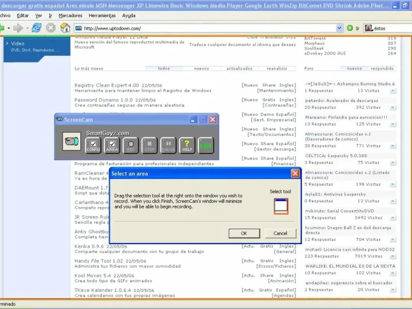Click the Select tool window icon
Image resolution: width=412 pixels, height=309 pixels.
(x=281, y=206)
